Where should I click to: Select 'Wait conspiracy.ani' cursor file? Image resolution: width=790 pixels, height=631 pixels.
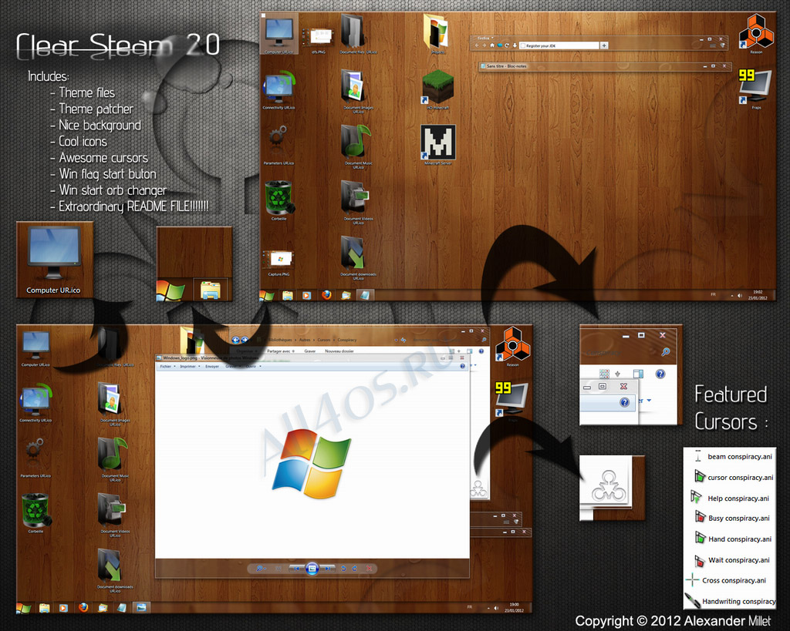[731, 559]
